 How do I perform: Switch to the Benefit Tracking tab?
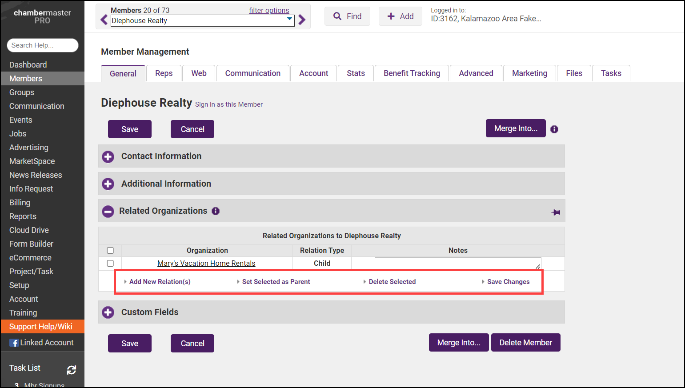coord(412,73)
